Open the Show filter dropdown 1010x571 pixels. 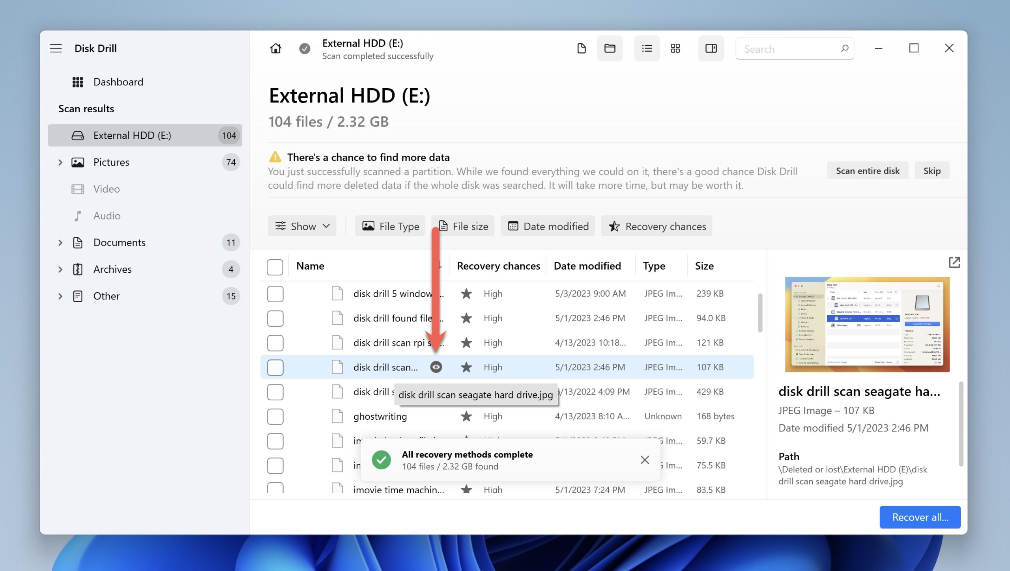click(302, 226)
